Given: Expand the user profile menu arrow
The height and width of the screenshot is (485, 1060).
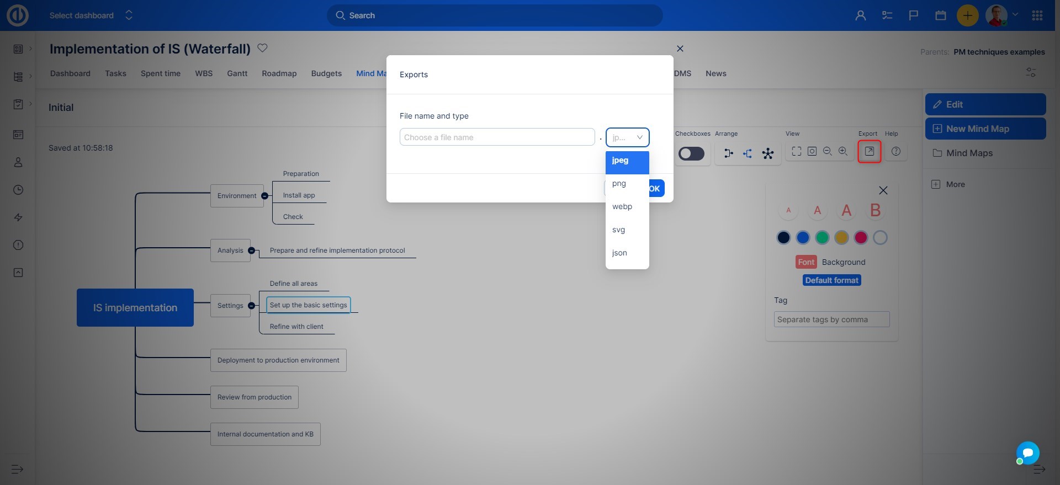Looking at the screenshot, I should click(1015, 15).
